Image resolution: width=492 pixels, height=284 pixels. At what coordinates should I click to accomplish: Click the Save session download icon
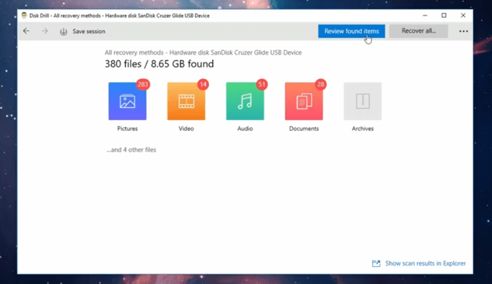pos(64,31)
